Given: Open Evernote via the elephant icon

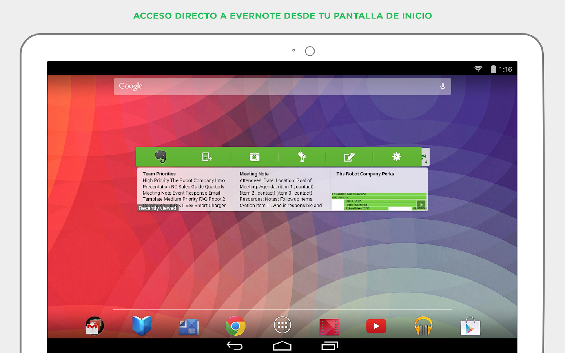Looking at the screenshot, I should 160,157.
